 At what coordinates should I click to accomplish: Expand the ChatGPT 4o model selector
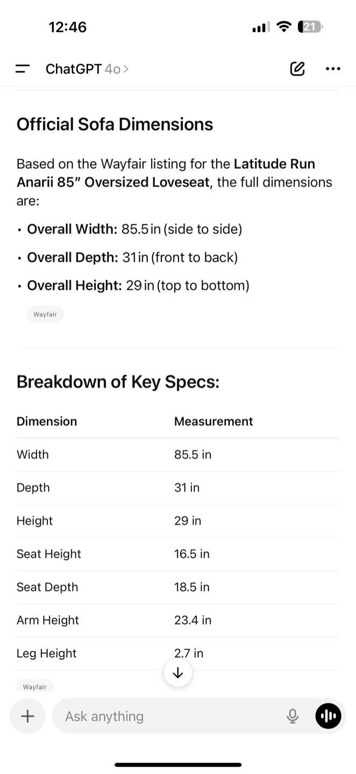pos(87,69)
